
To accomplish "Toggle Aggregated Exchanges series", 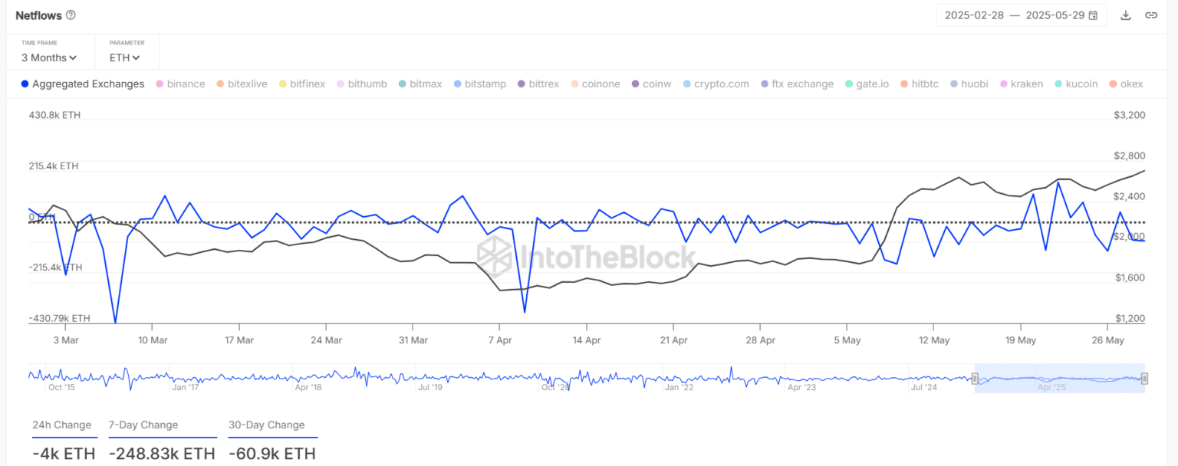I will point(83,84).
